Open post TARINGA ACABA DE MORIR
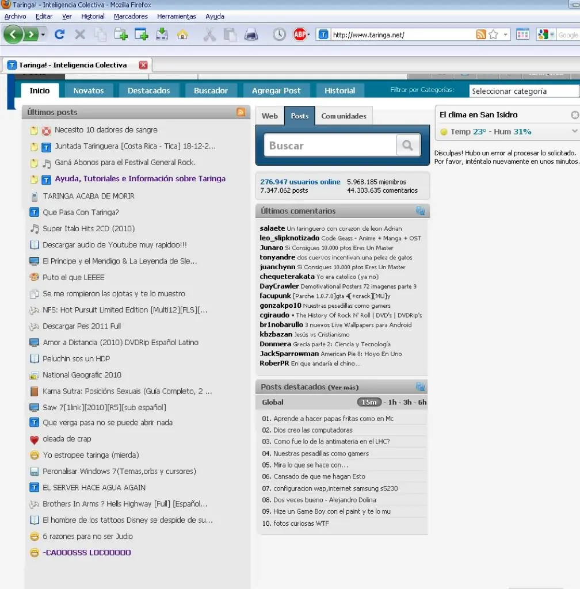580x589 pixels. (89, 196)
